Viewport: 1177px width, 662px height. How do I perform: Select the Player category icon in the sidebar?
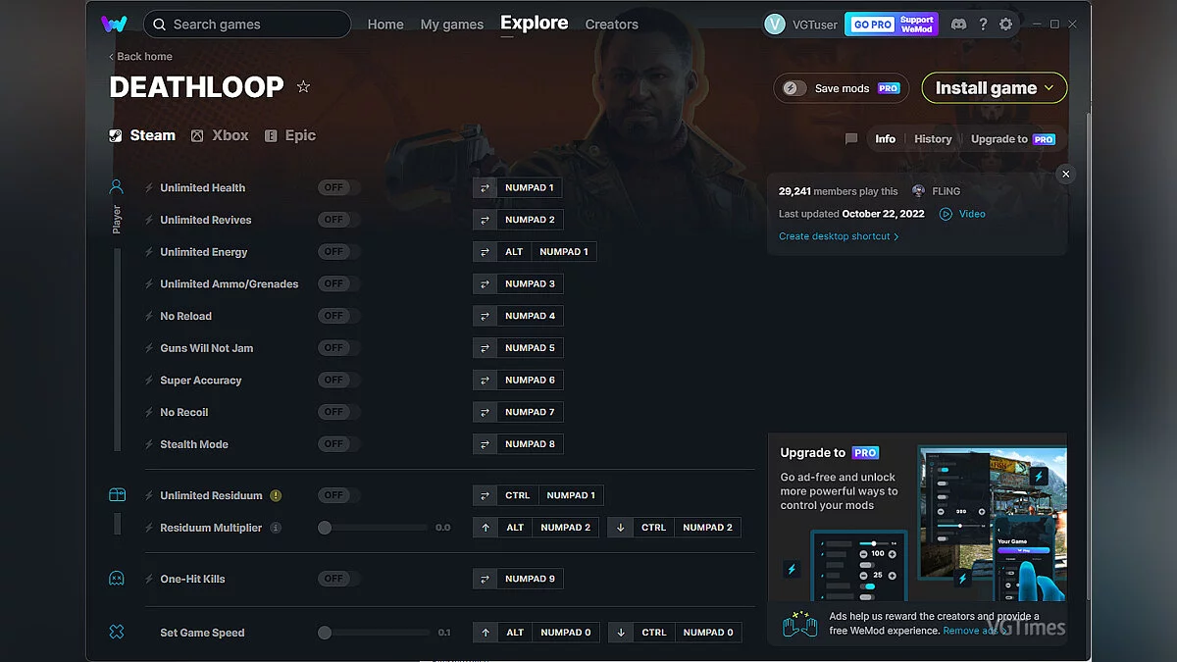click(117, 187)
